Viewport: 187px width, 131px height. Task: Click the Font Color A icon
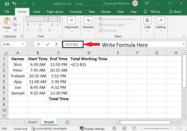[50, 30]
